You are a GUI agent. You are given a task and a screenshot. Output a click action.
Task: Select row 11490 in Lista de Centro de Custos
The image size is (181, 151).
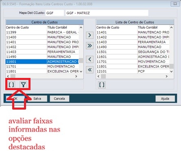click(x=133, y=47)
